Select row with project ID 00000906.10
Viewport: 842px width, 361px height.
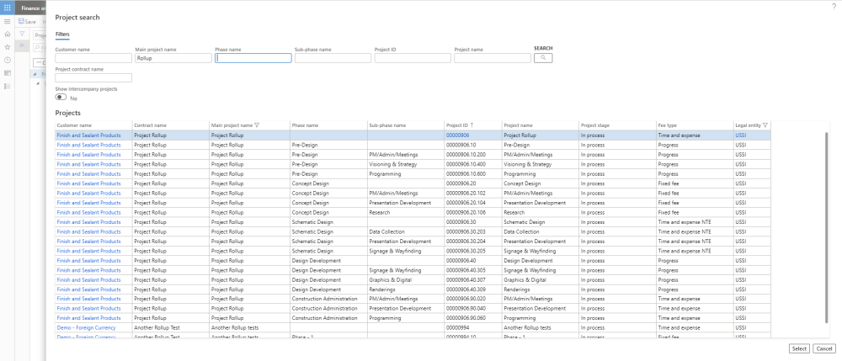pos(413,145)
